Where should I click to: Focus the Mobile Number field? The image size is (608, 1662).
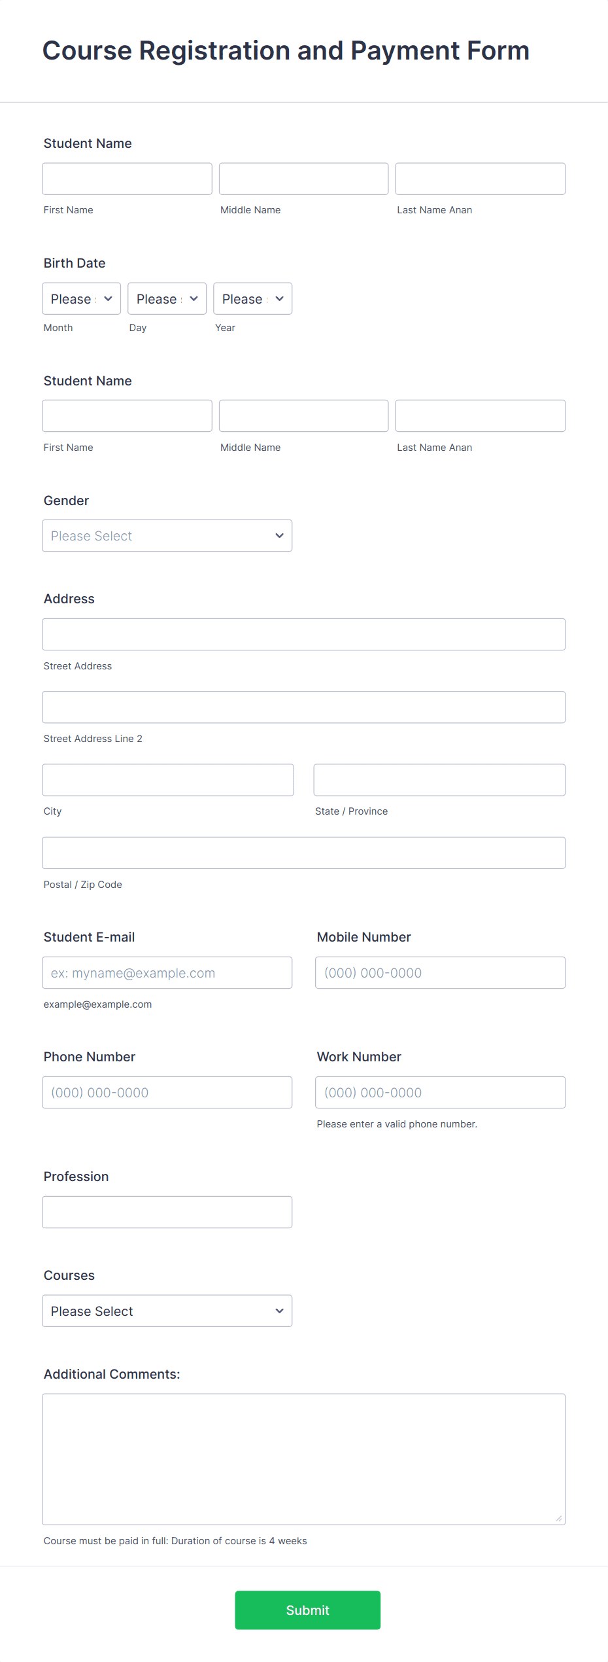coord(441,973)
